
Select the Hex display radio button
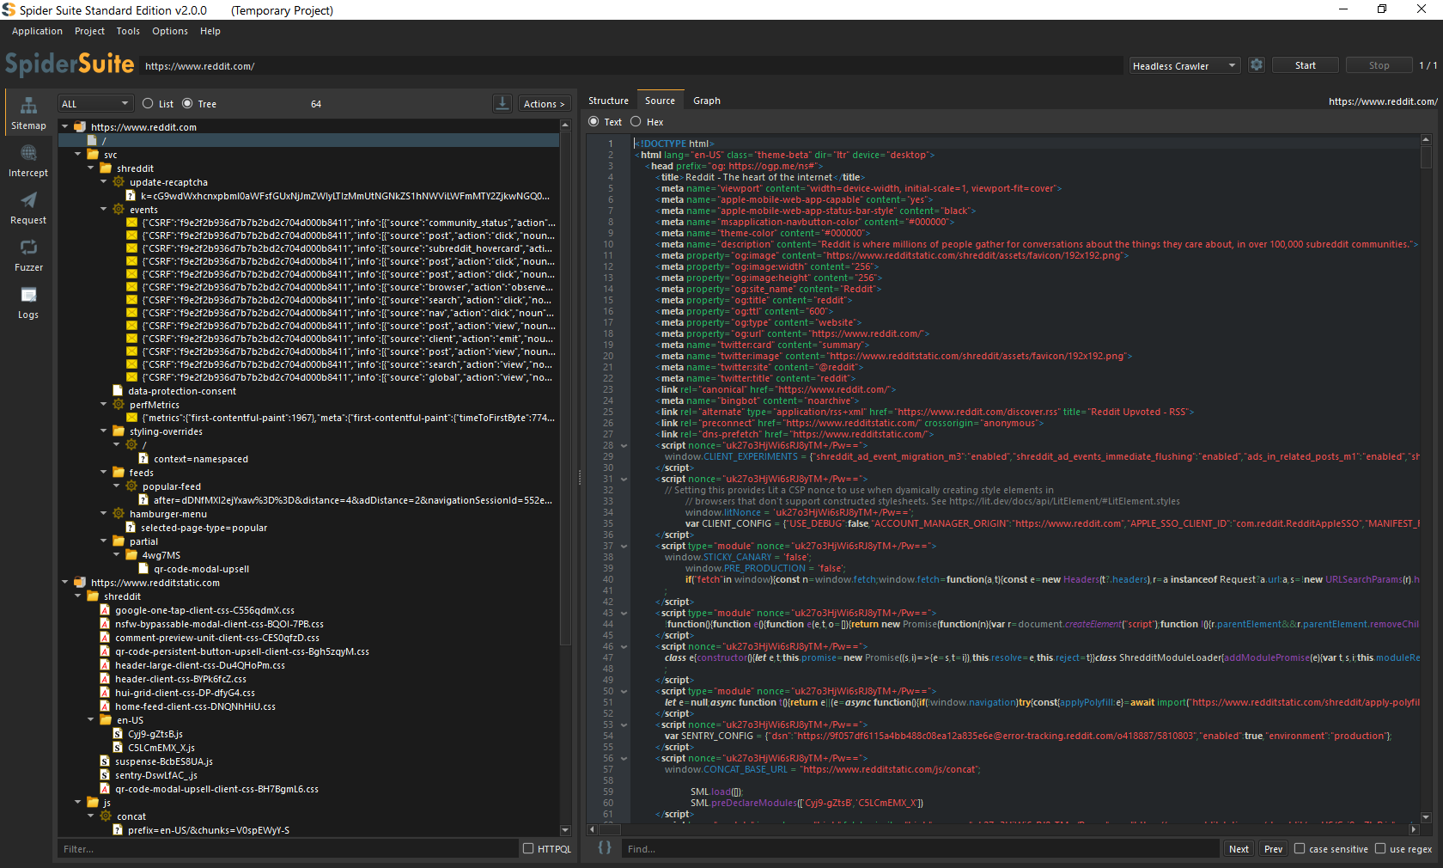(636, 122)
